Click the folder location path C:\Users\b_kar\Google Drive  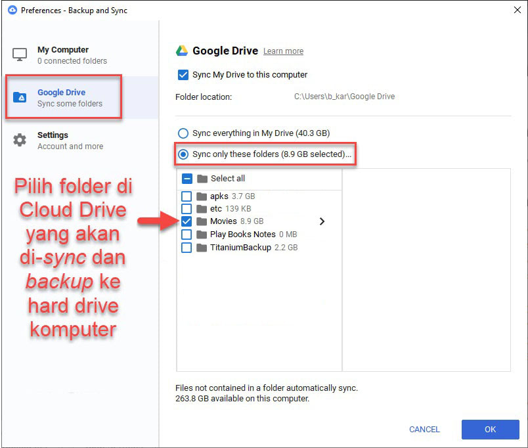tap(345, 97)
